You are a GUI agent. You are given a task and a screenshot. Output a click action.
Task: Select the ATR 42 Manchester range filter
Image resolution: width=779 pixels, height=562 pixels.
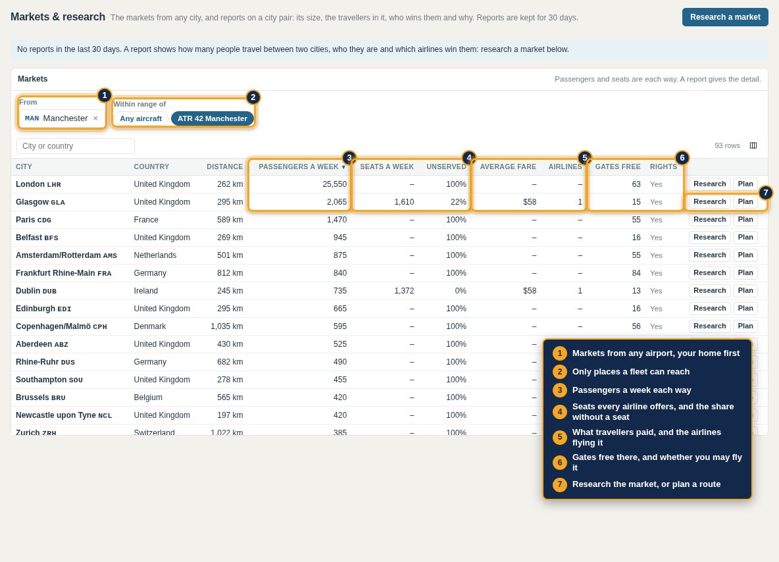click(x=212, y=118)
